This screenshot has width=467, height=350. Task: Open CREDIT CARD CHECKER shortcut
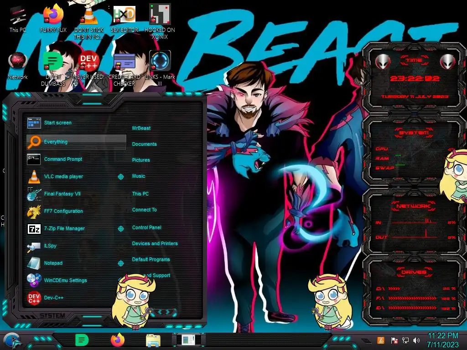coord(124,69)
